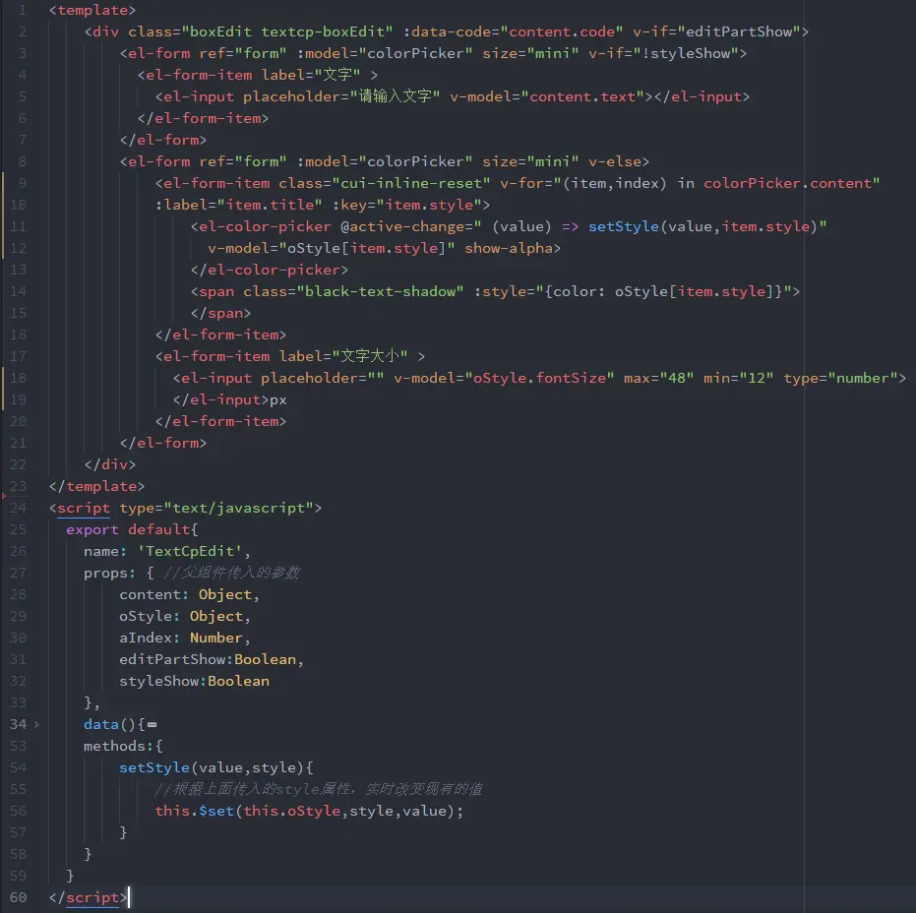
Task: Click the comment //父组件传入的参数
Action: coord(232,573)
